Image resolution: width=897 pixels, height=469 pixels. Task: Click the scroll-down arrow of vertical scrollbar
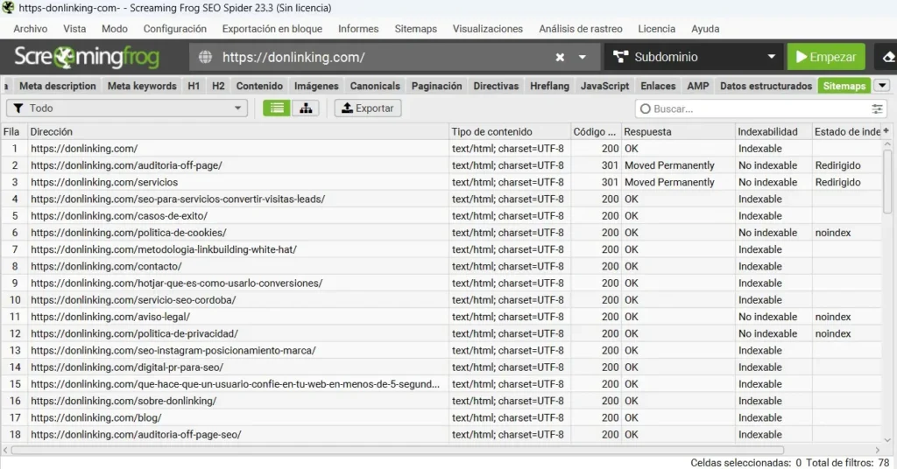(887, 440)
